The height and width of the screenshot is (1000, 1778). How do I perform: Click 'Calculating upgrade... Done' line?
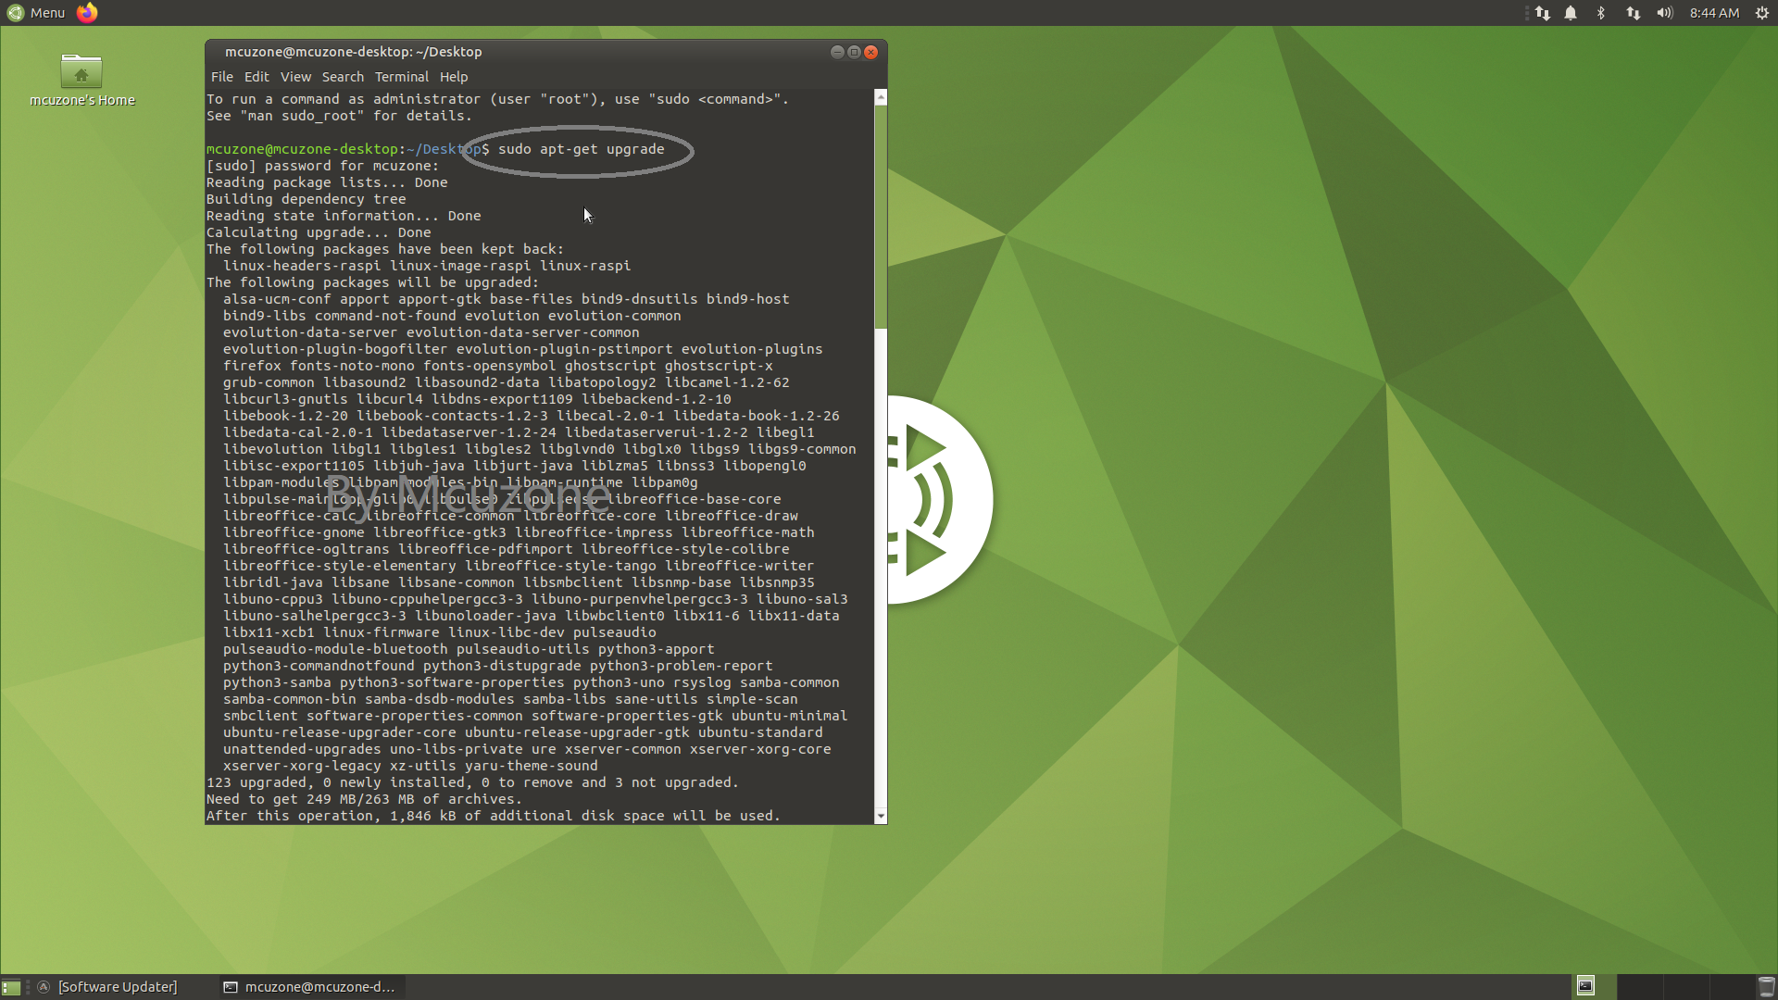[x=319, y=232]
